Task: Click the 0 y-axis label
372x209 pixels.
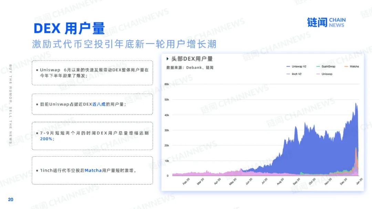Action: coord(167,176)
